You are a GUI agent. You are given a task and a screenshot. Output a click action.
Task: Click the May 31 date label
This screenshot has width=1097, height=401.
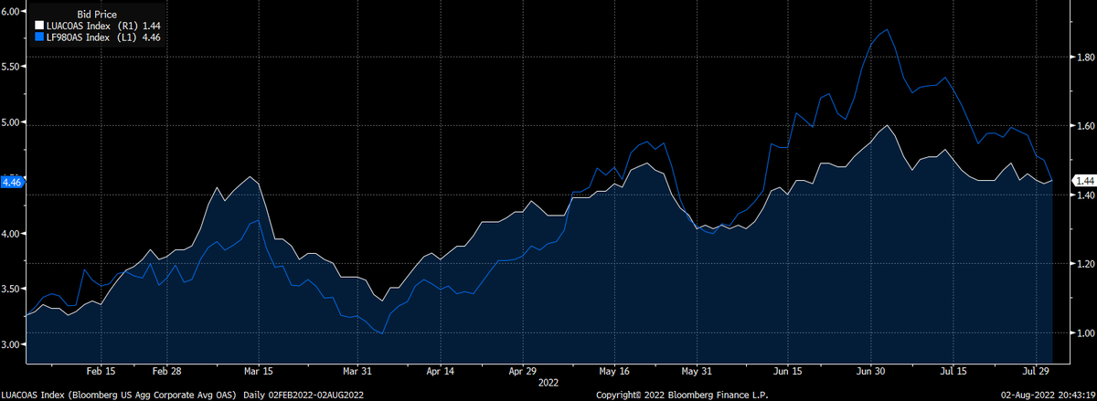click(x=697, y=372)
